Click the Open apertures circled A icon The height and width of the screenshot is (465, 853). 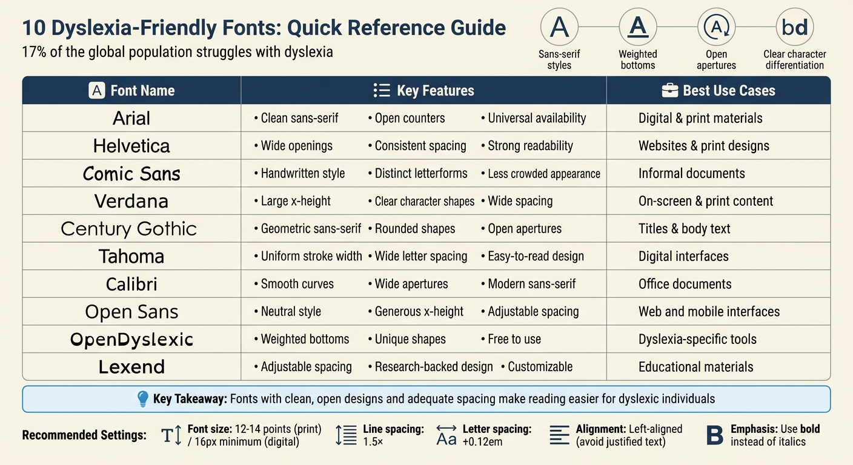pos(717,27)
